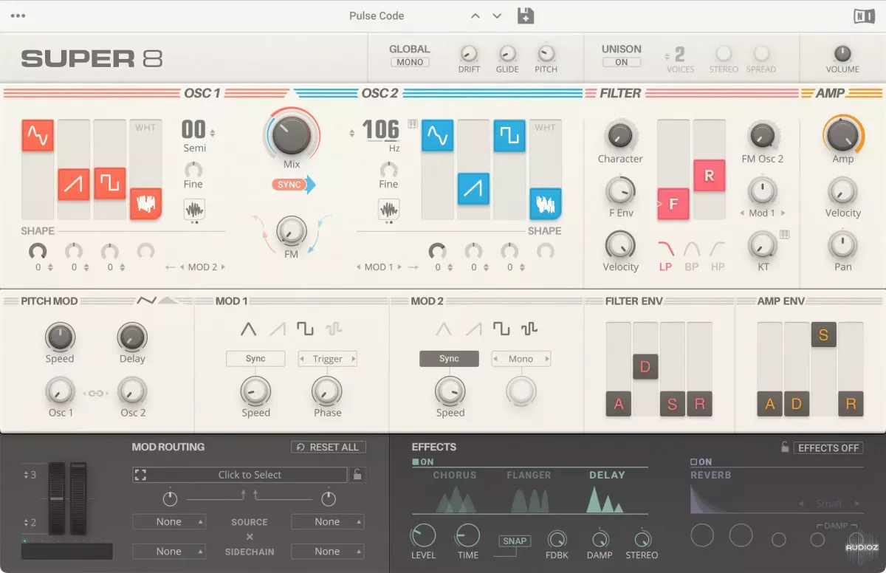The height and width of the screenshot is (573, 886).
Task: Select the OSC 2 sine wave handle
Action: [437, 137]
